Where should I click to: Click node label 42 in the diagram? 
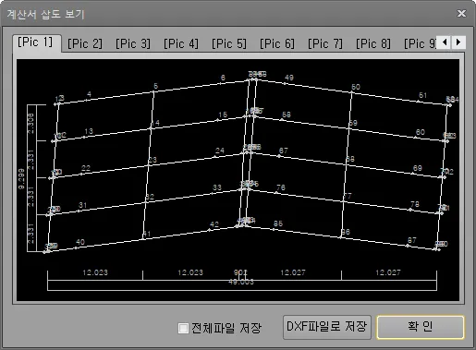214,224
